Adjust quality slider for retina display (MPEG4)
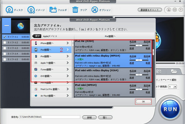 tap(139, 60)
